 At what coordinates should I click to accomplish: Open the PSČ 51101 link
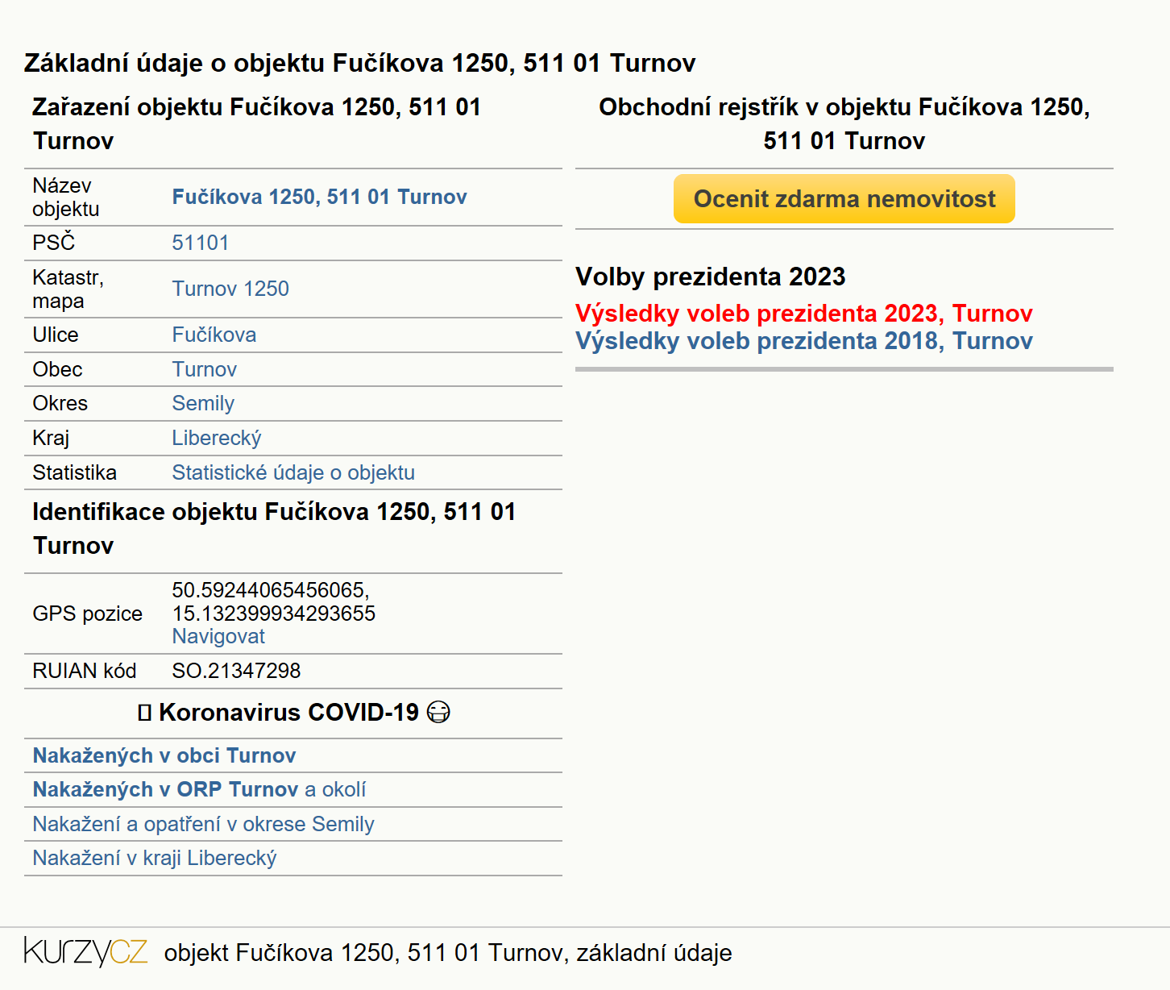(201, 243)
